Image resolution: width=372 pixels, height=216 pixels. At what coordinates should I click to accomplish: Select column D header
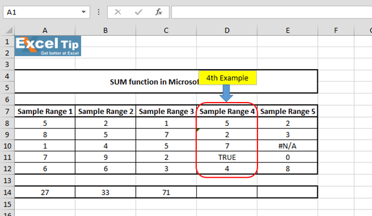pos(227,30)
